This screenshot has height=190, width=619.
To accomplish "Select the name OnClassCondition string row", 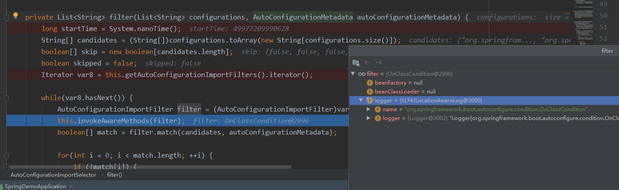I will coord(484,109).
